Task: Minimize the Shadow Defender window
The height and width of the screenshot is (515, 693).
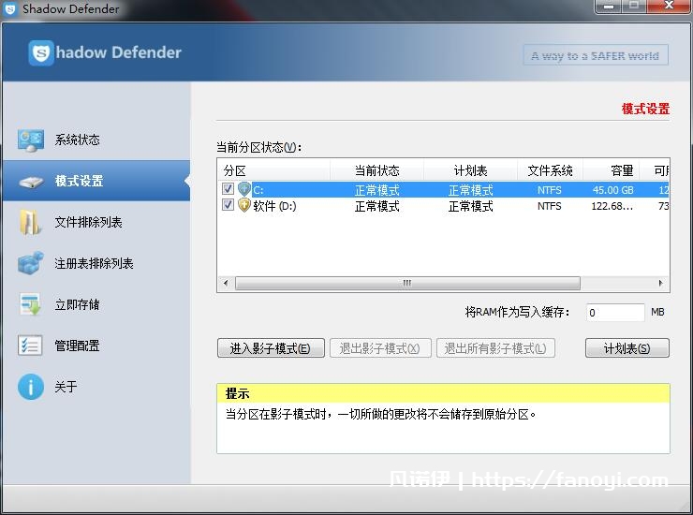Action: [x=609, y=7]
